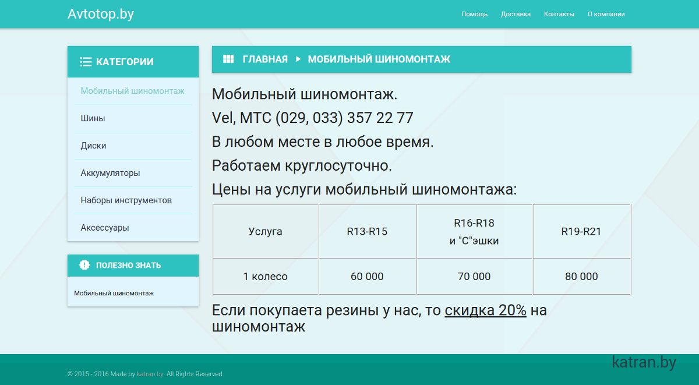Open the Аккумуляторы category
699x385 pixels.
pyautogui.click(x=110, y=173)
